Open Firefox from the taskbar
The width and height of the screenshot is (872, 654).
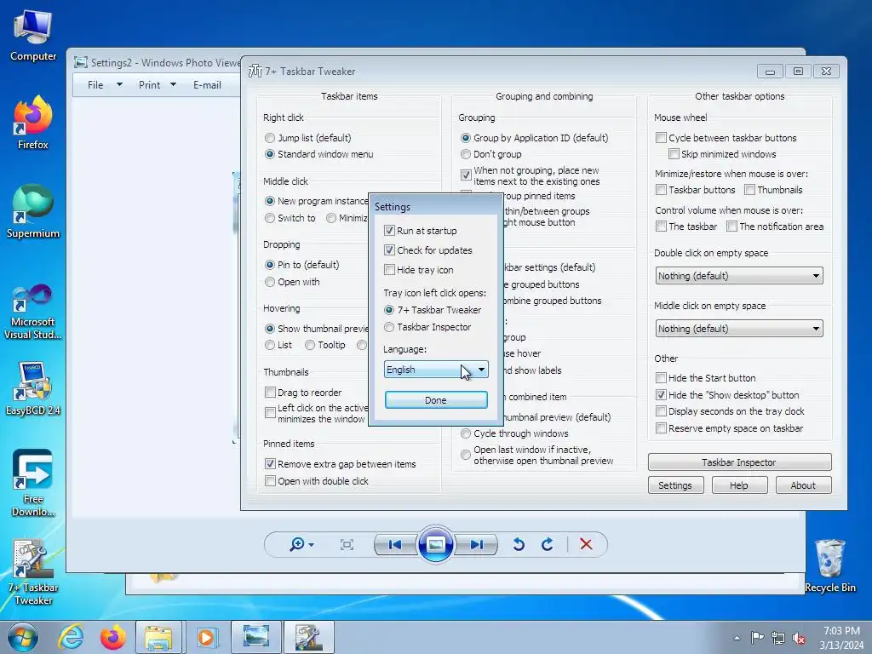pyautogui.click(x=113, y=637)
